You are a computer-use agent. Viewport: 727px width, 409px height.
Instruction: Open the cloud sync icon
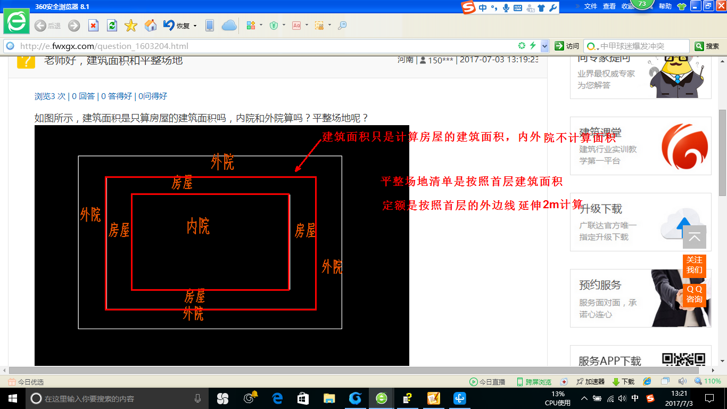pos(229,26)
